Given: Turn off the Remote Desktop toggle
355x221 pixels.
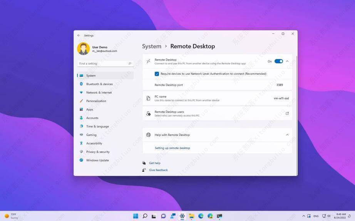Looking at the screenshot, I should 278,61.
